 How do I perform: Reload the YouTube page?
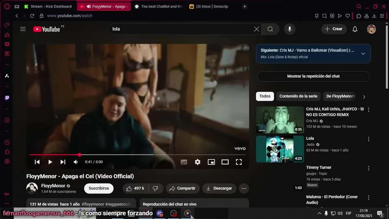tap(32, 16)
